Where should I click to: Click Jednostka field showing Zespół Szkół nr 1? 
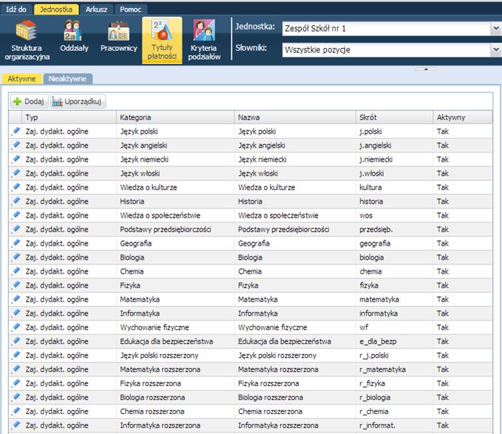(x=386, y=29)
